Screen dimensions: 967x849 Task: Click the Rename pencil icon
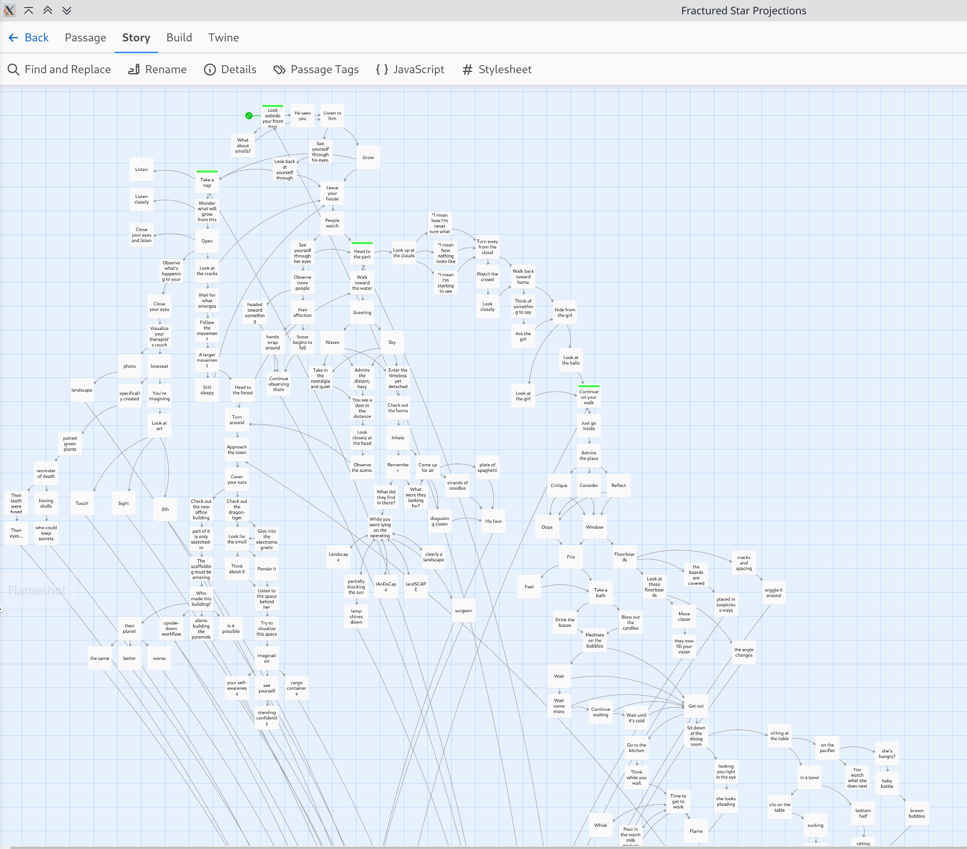(134, 70)
